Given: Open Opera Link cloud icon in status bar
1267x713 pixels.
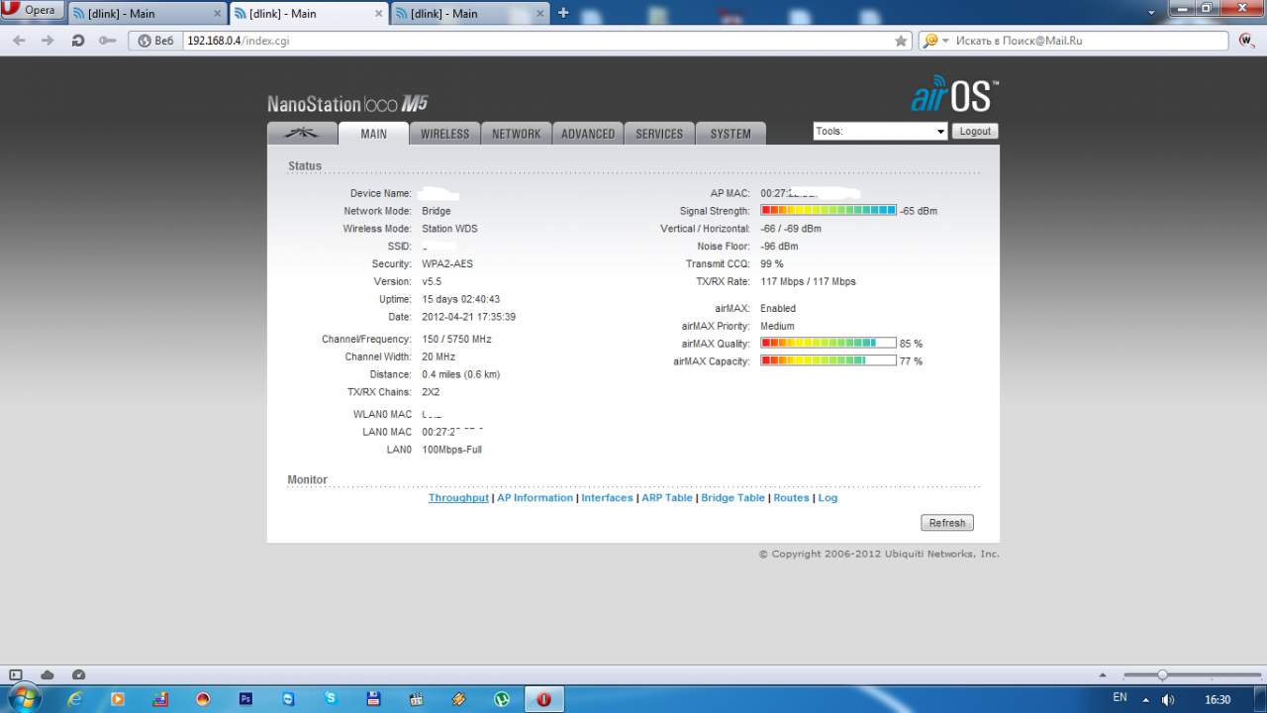Looking at the screenshot, I should click(x=48, y=674).
